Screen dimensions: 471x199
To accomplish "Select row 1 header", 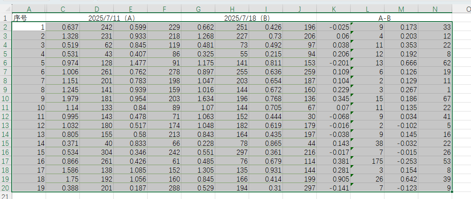I will pos(6,18).
